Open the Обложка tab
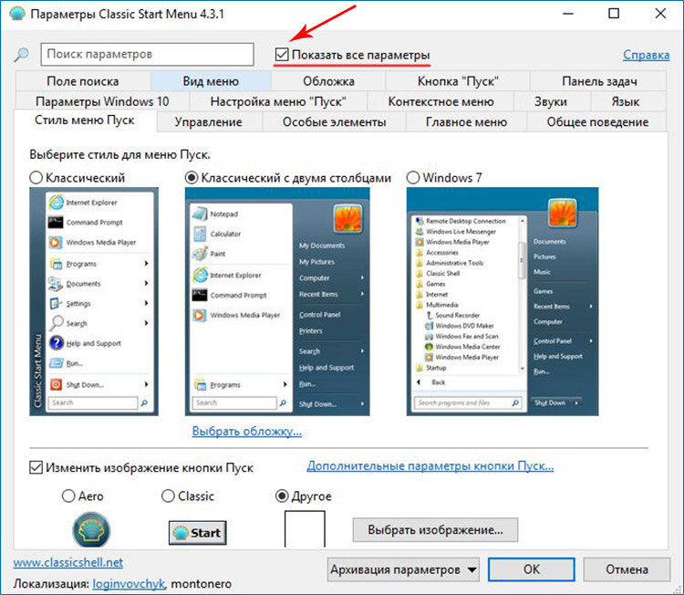 click(x=328, y=81)
